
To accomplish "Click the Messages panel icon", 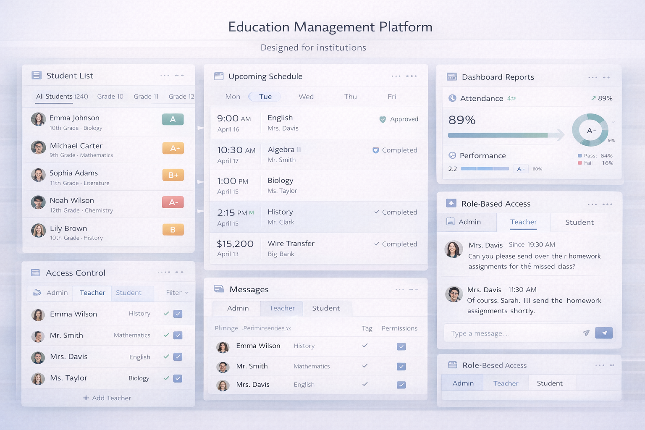I will [219, 289].
